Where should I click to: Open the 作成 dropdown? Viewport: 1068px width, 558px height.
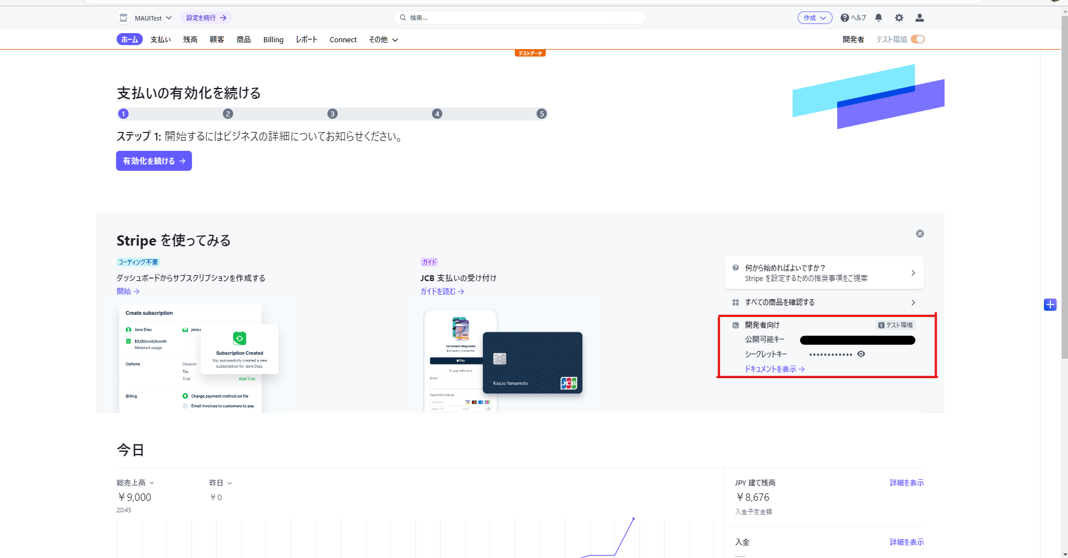coord(815,18)
